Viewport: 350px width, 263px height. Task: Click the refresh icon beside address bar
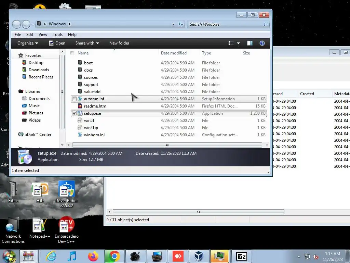click(181, 24)
